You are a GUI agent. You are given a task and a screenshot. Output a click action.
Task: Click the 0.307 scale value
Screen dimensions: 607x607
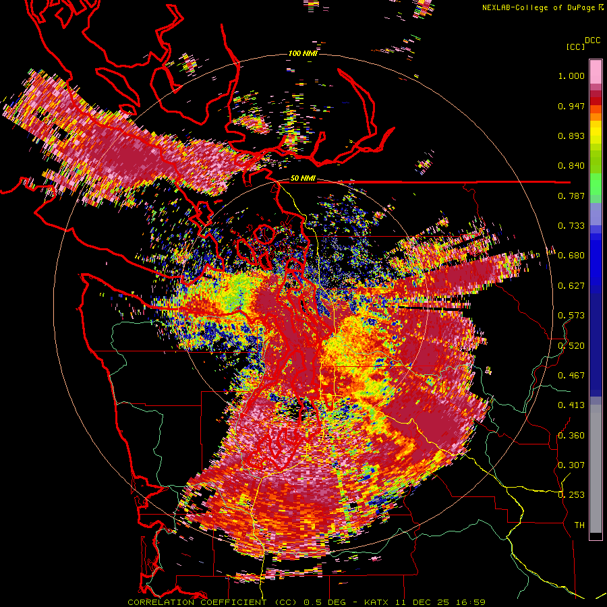(x=571, y=465)
